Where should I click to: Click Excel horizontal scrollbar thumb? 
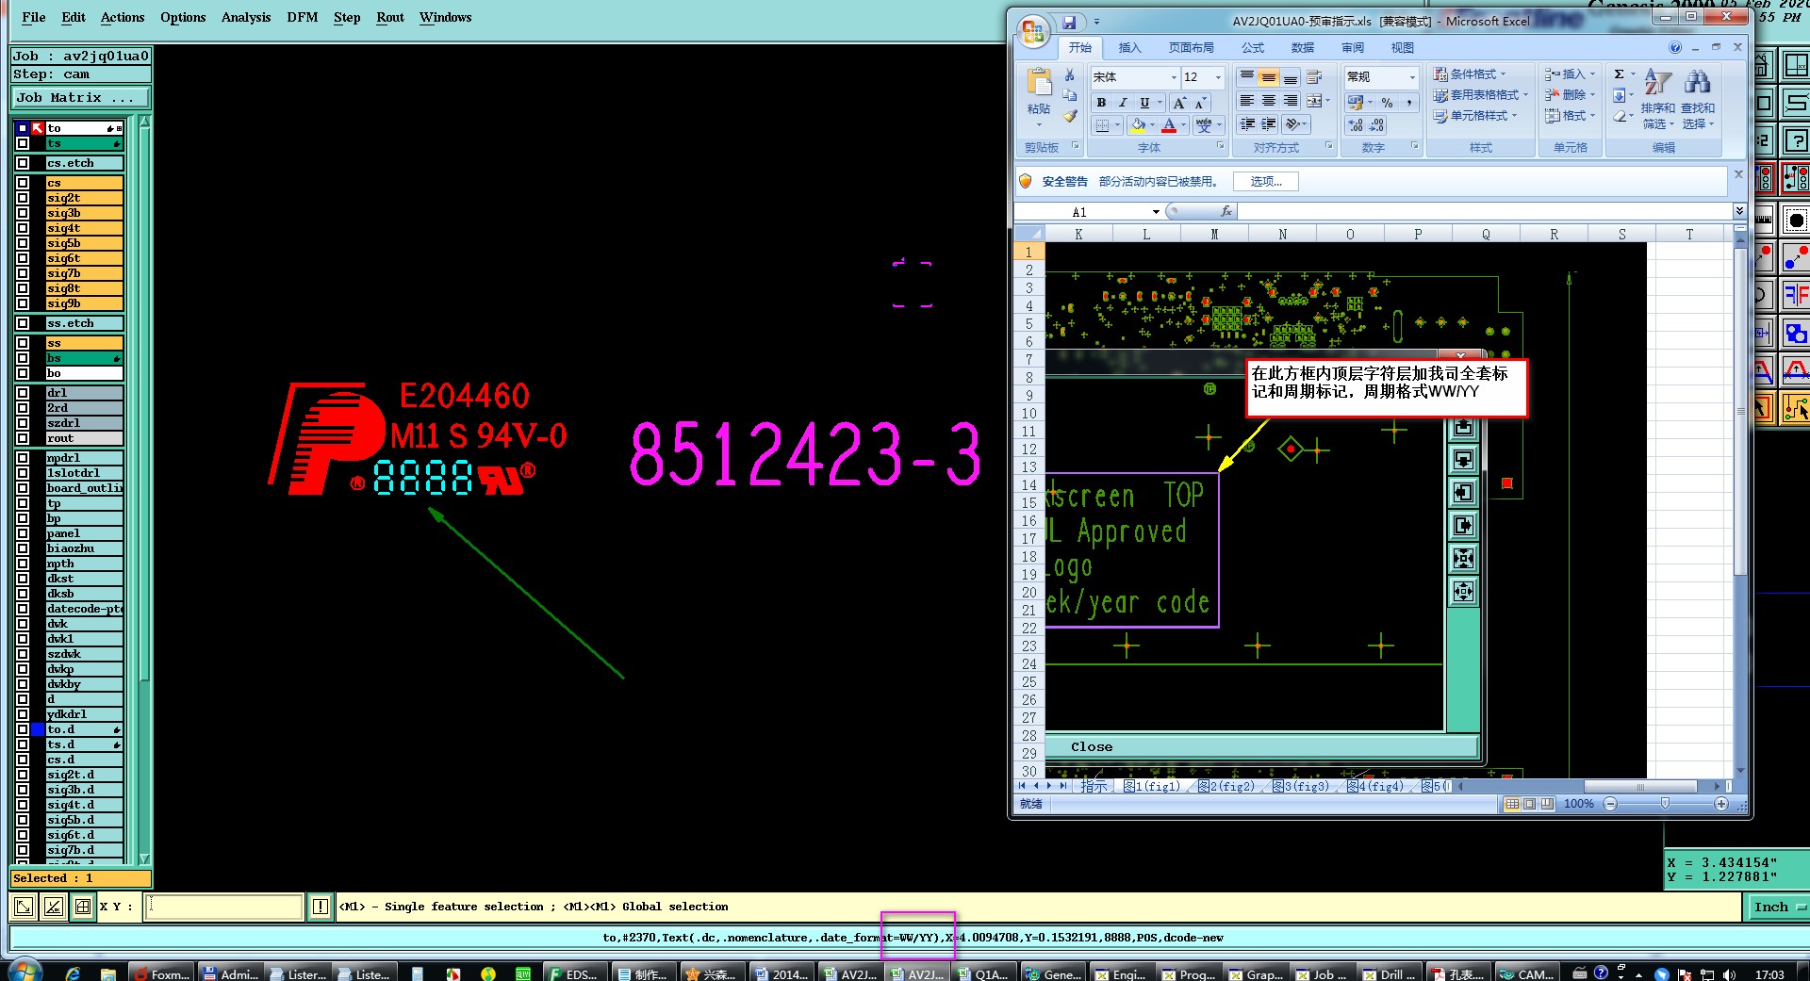coord(1640,786)
